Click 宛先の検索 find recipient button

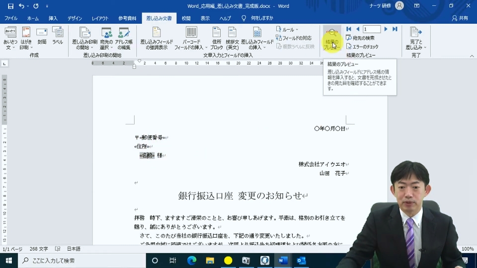(361, 38)
